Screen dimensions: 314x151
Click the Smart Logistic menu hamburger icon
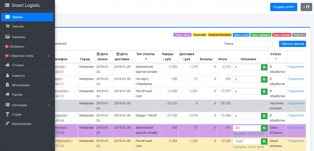pyautogui.click(x=7, y=5)
